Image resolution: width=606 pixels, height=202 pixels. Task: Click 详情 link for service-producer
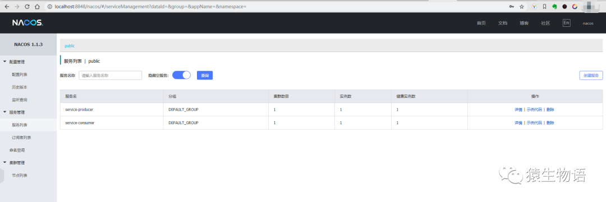(x=518, y=110)
